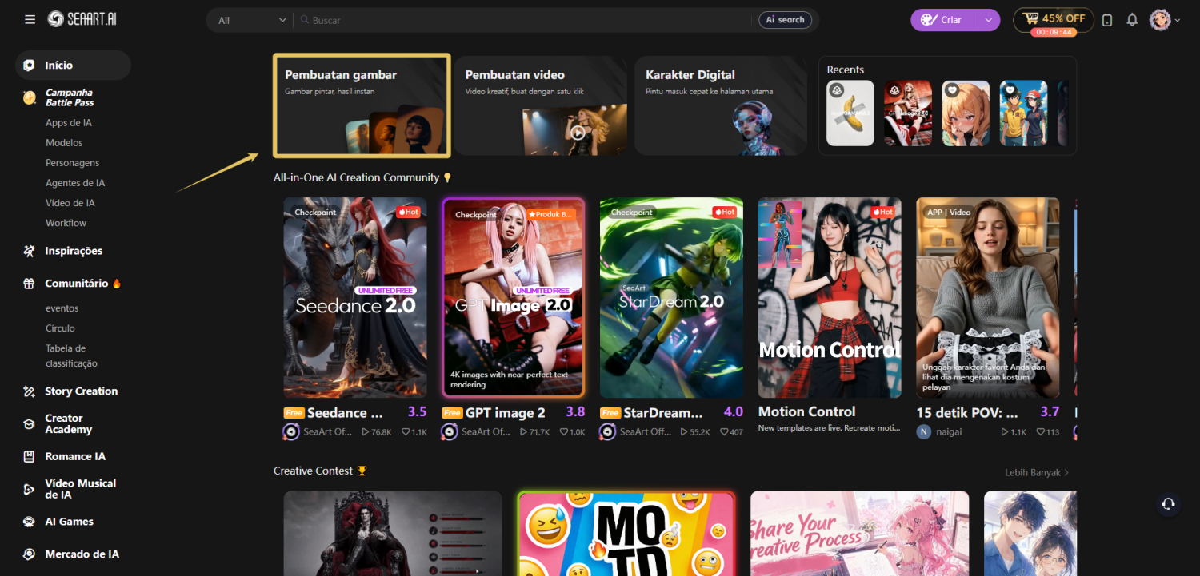Click the likes heart under 15 detik POV
This screenshot has height=576, width=1200.
(x=1040, y=432)
